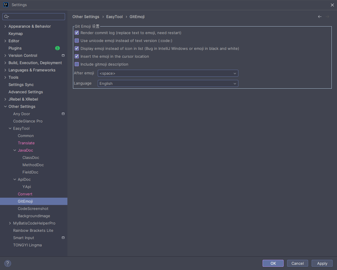The width and height of the screenshot is (337, 270).
Task: Select Rainbow Brackets Lite settings
Action: pyautogui.click(x=33, y=230)
